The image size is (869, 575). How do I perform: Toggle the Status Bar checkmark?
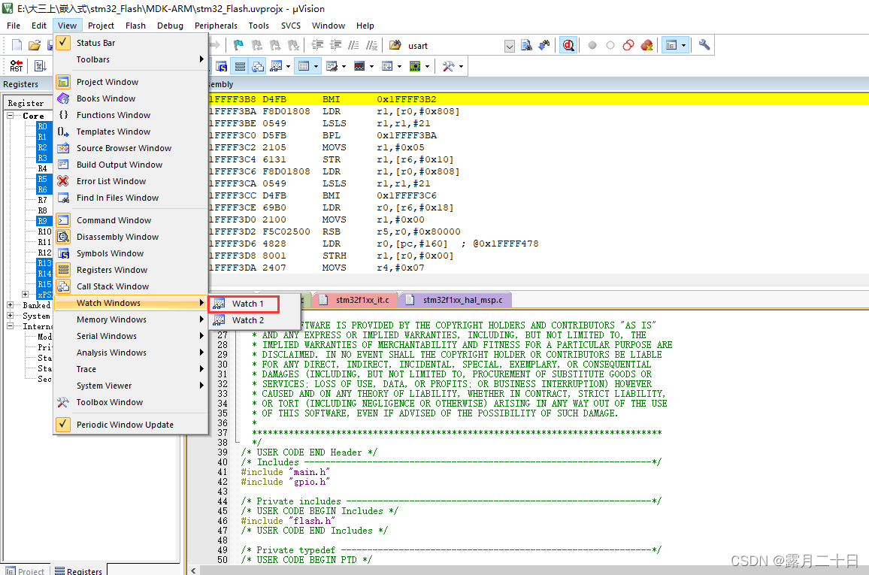click(x=63, y=43)
